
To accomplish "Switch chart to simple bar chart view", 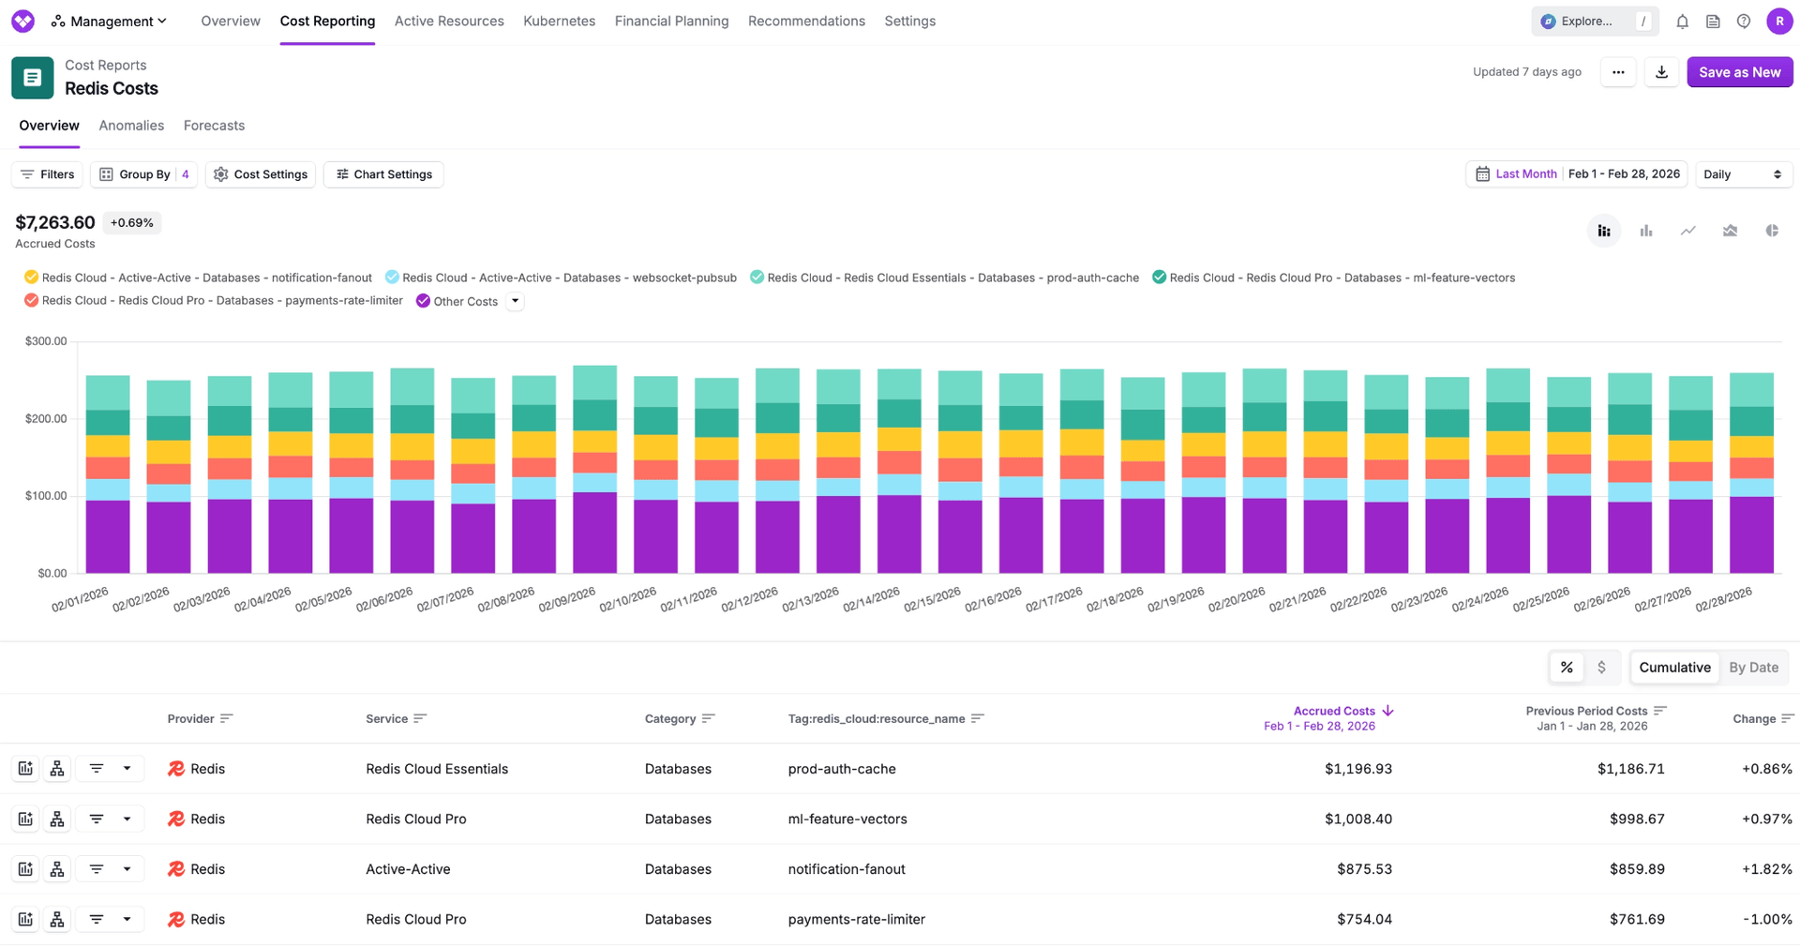I will (x=1645, y=230).
